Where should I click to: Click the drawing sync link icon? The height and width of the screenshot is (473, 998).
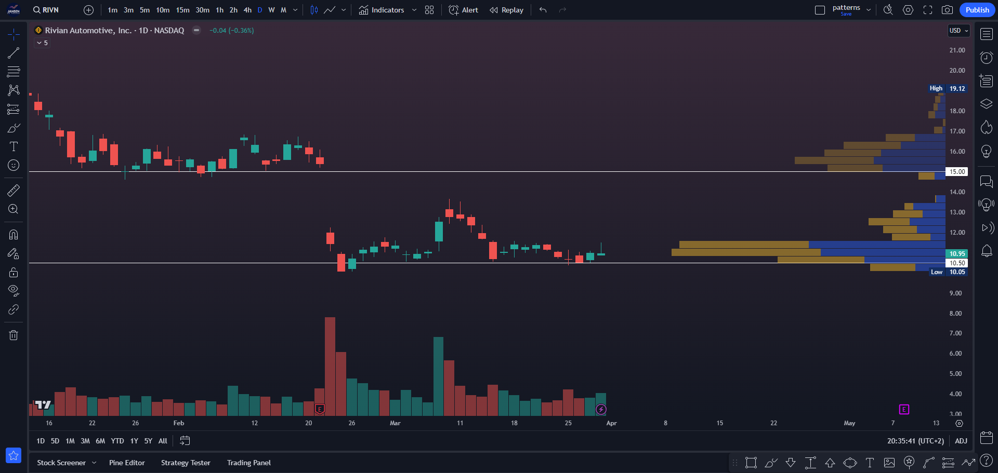click(14, 309)
